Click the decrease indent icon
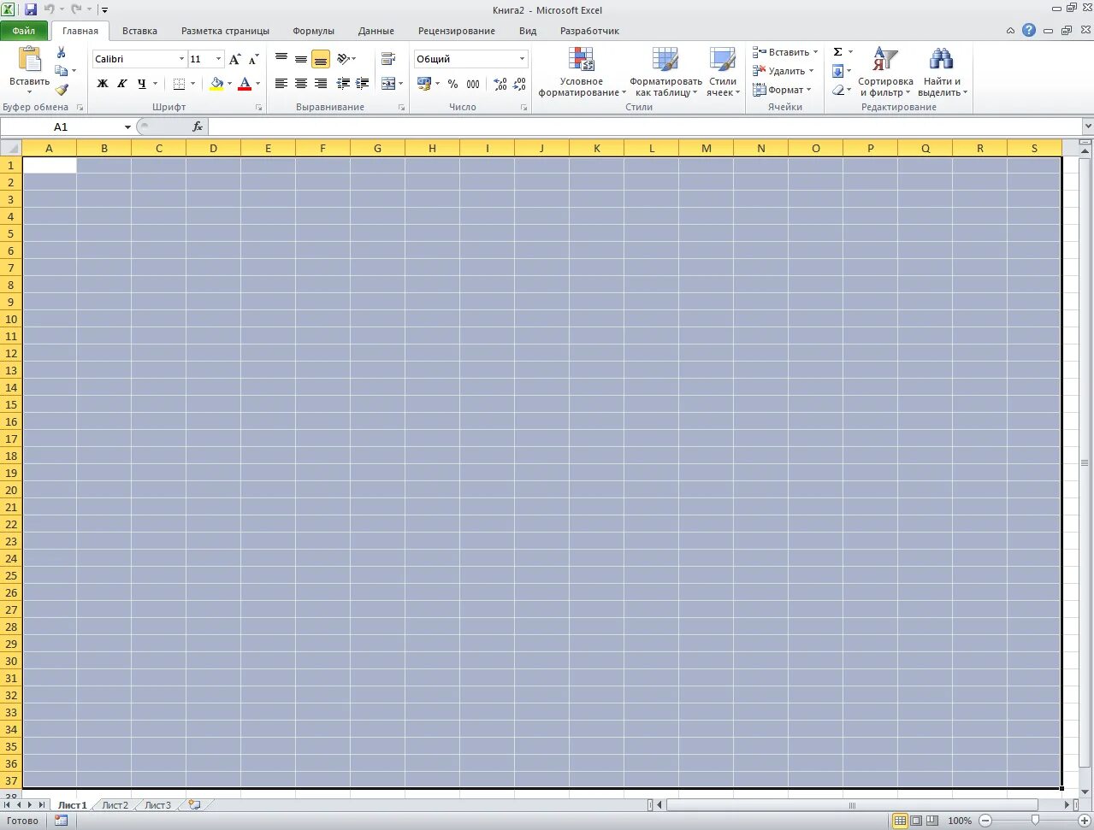The width and height of the screenshot is (1094, 830). pos(343,84)
